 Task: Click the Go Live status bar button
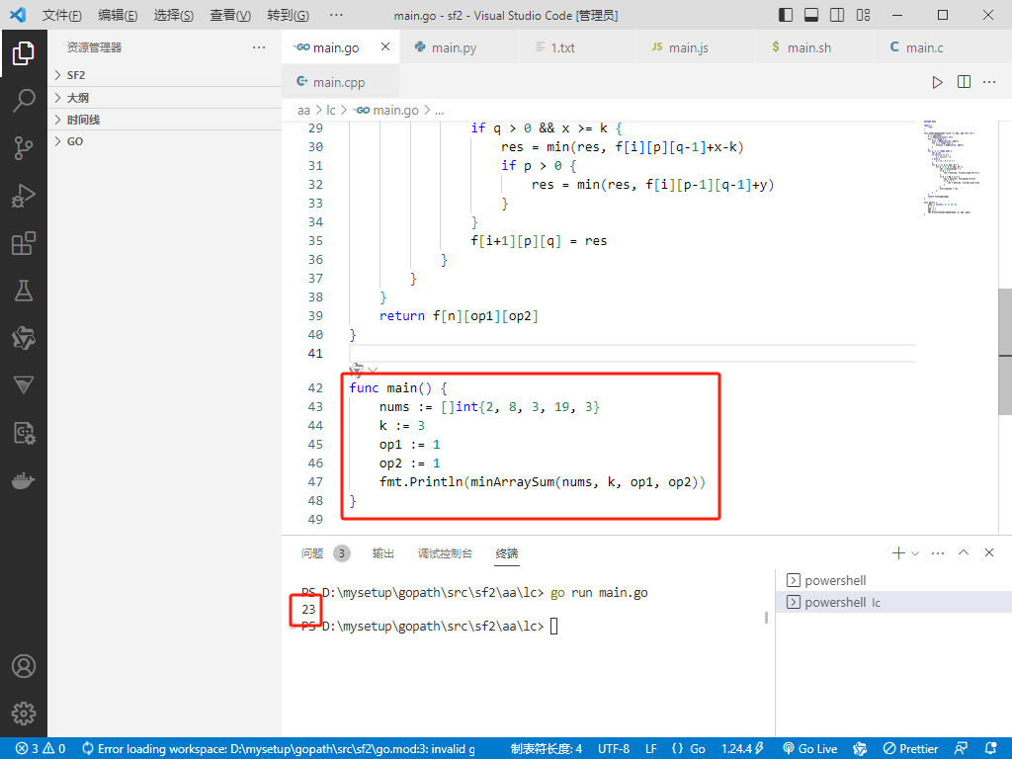810,749
